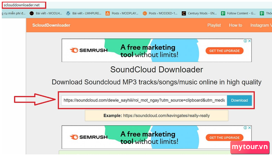Click the orange round icon of the MODDED-1 bookmark
The width and height of the screenshot is (272, 157).
pyautogui.click(x=145, y=13)
